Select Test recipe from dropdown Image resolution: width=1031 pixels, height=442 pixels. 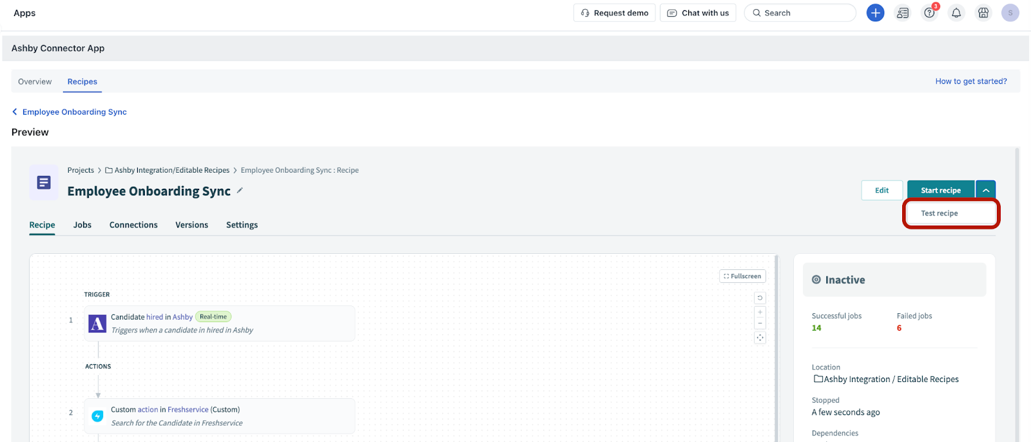pos(951,213)
